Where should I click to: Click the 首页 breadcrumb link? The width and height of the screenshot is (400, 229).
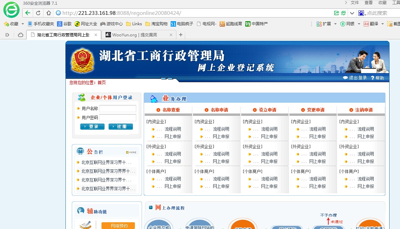pyautogui.click(x=102, y=83)
